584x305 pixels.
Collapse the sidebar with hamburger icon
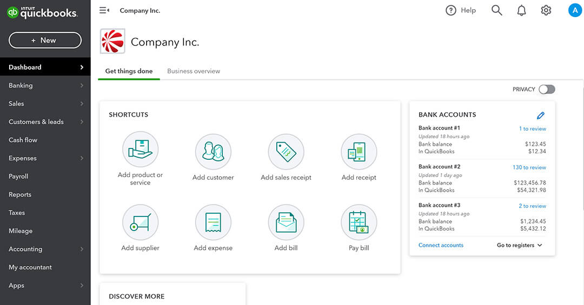pos(104,10)
